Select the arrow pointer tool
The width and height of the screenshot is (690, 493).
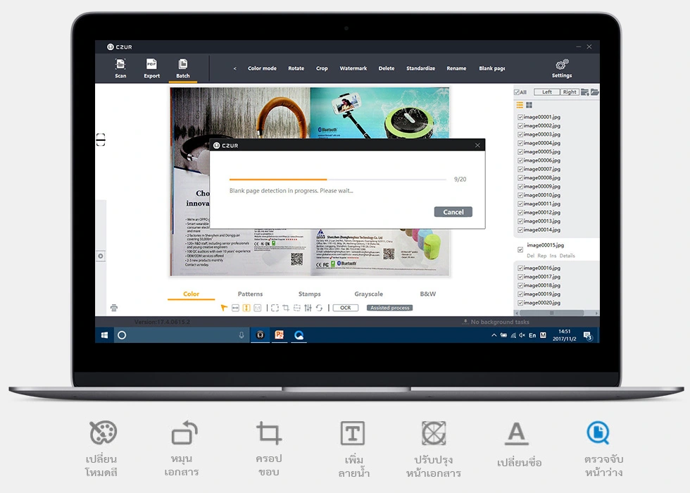coord(224,308)
